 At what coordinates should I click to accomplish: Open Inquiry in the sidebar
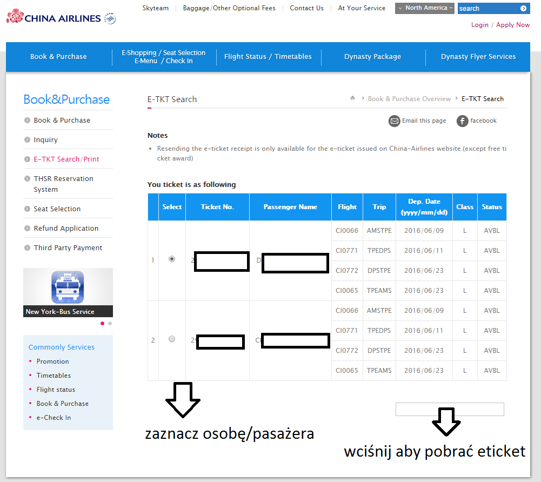[45, 140]
